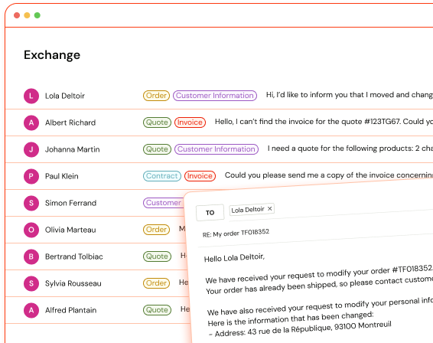
Task: Click the Exchange page heading
Action: tap(52, 55)
